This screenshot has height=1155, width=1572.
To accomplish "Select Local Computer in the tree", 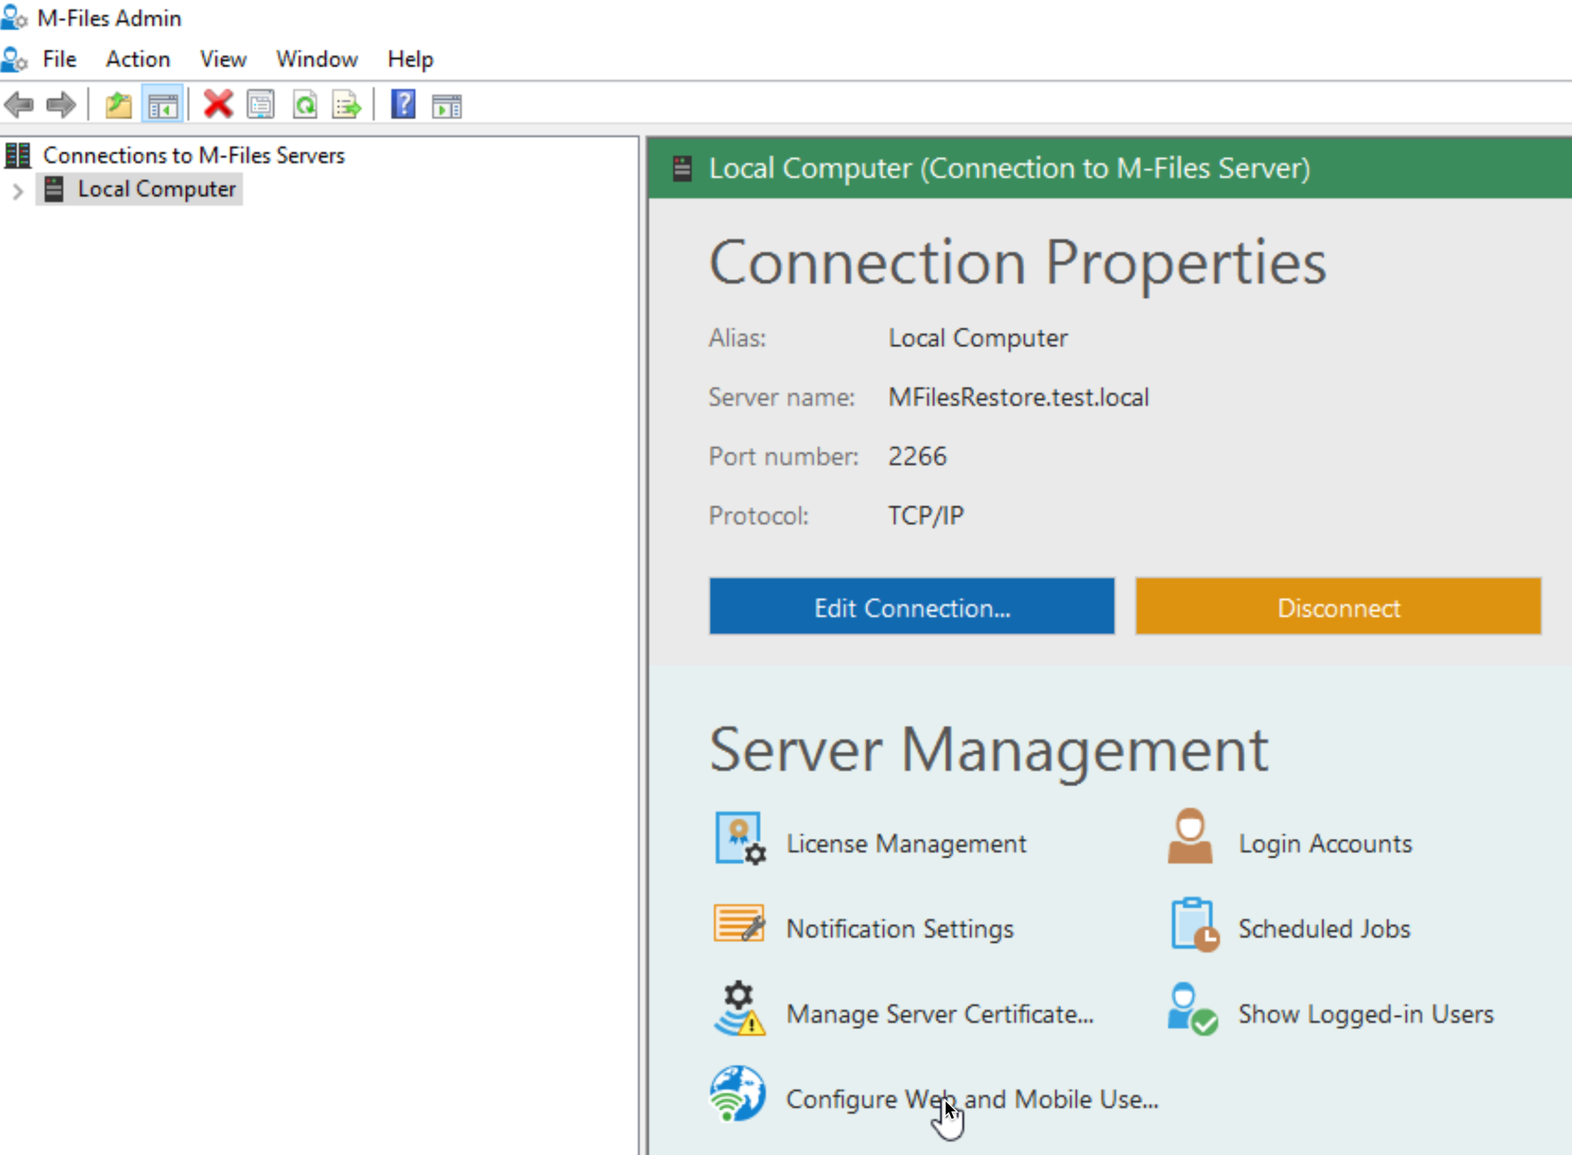I will point(156,190).
